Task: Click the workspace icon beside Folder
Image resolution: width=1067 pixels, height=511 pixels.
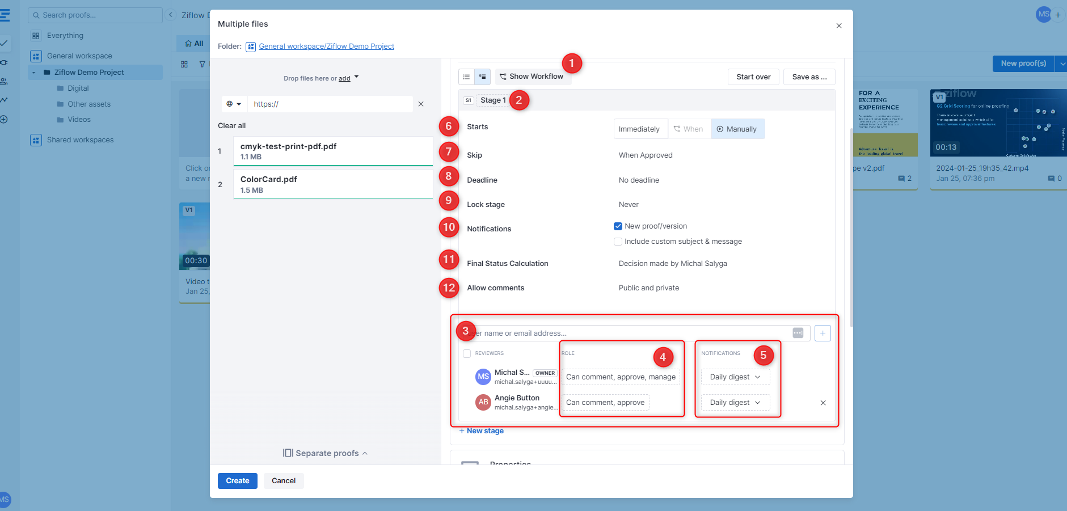Action: coord(251,47)
